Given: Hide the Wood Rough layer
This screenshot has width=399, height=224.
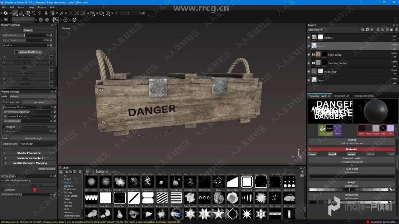Looking at the screenshot, I should click(309, 72).
